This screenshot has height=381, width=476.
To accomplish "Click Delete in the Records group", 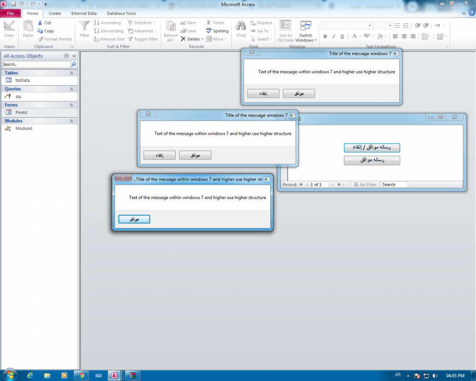I will (192, 39).
